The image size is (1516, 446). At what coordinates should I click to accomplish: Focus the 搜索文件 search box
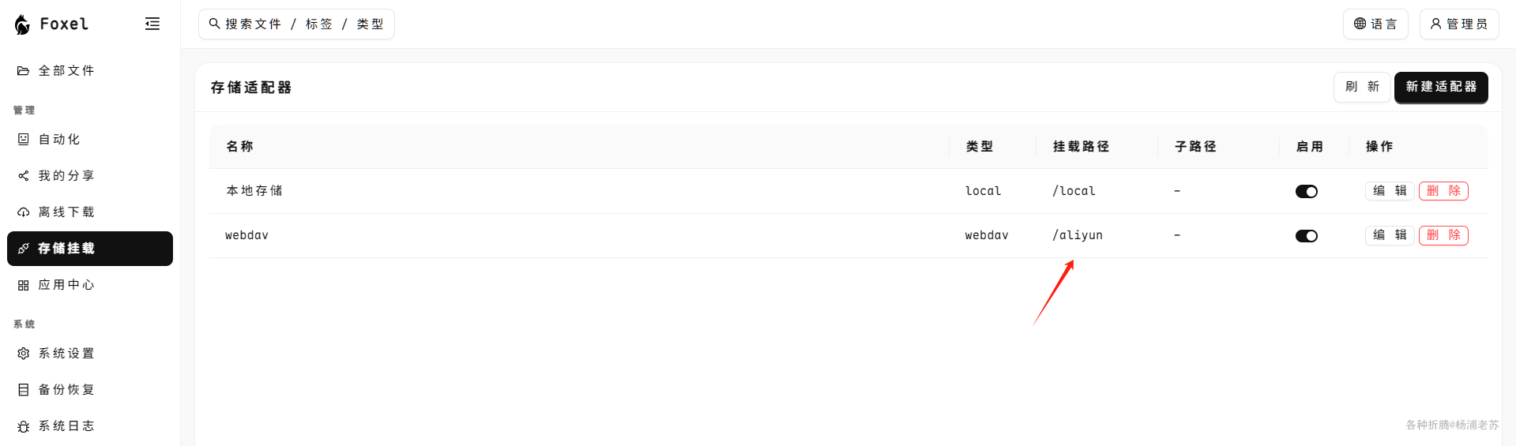[x=296, y=24]
